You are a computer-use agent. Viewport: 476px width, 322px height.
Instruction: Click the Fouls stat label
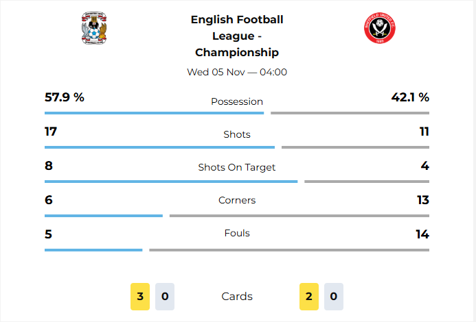[237, 233]
